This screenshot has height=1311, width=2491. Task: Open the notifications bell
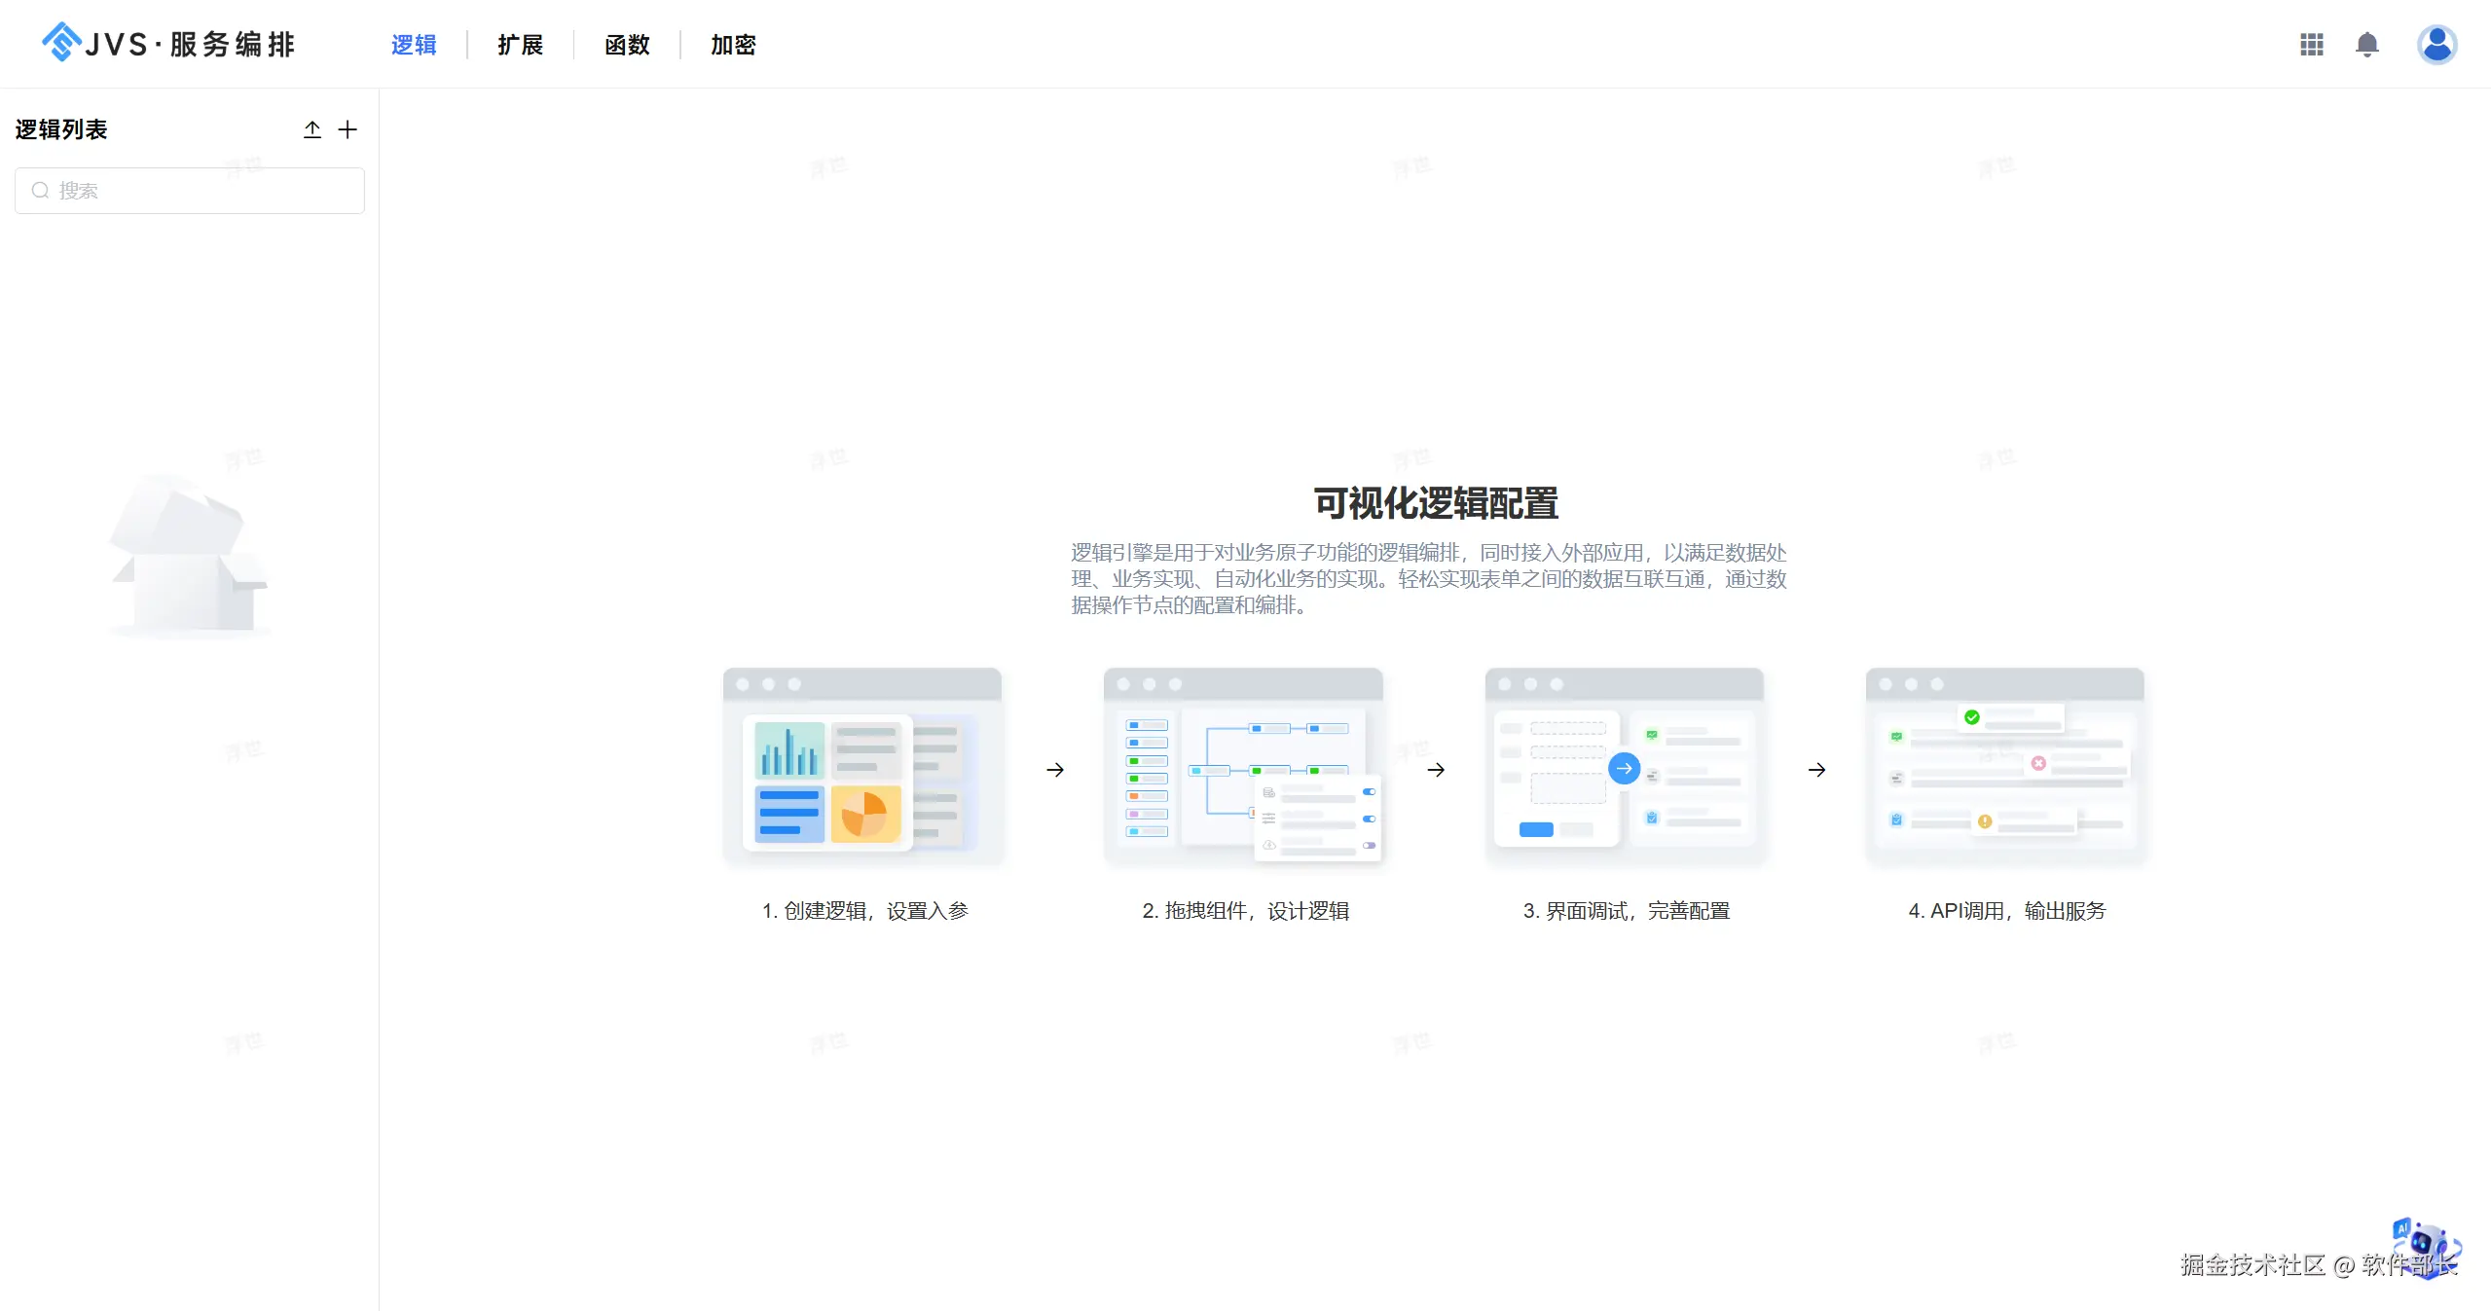tap(2366, 45)
